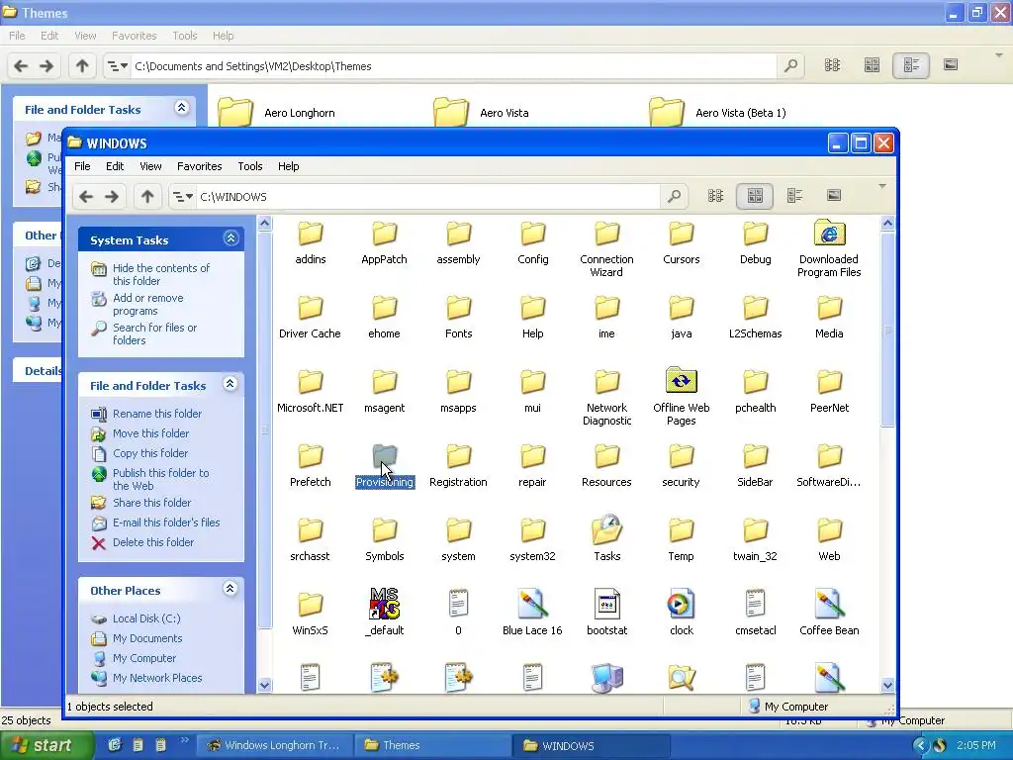Viewport: 1013px width, 760px height.
Task: Open the Tasks scheduled folder icon
Action: click(x=606, y=537)
